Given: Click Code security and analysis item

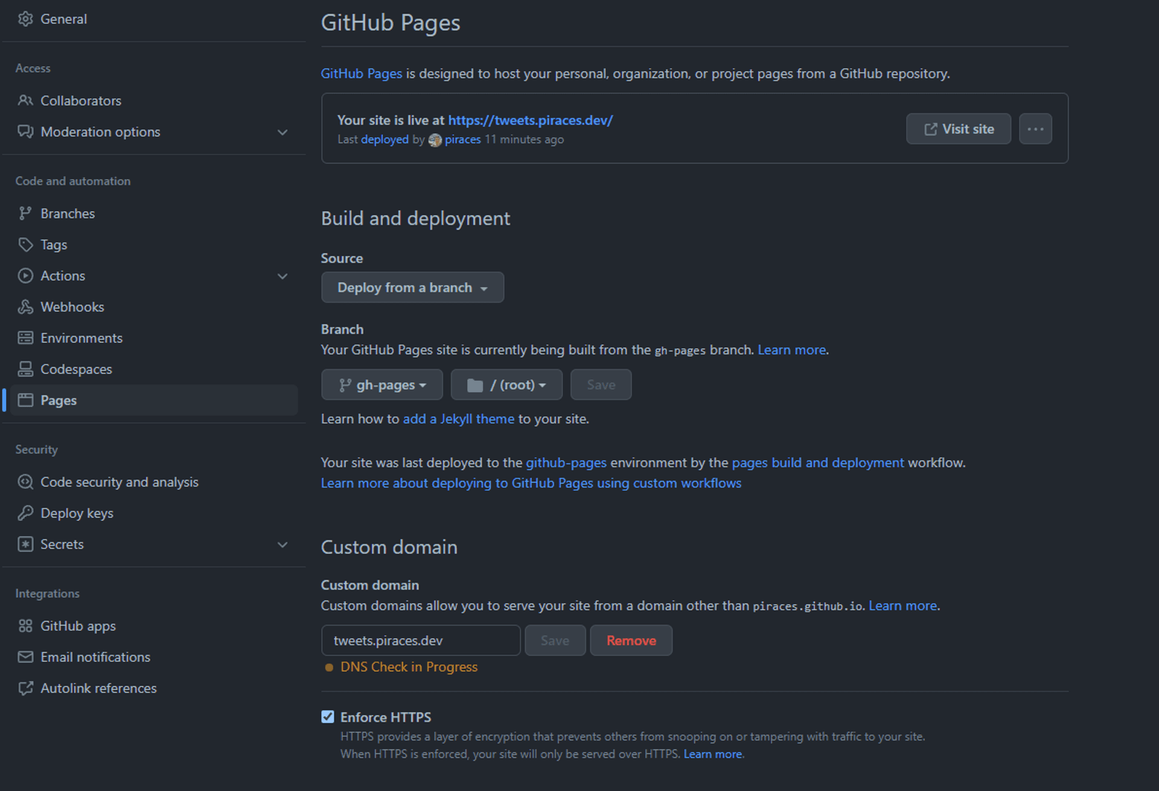Looking at the screenshot, I should tap(121, 481).
